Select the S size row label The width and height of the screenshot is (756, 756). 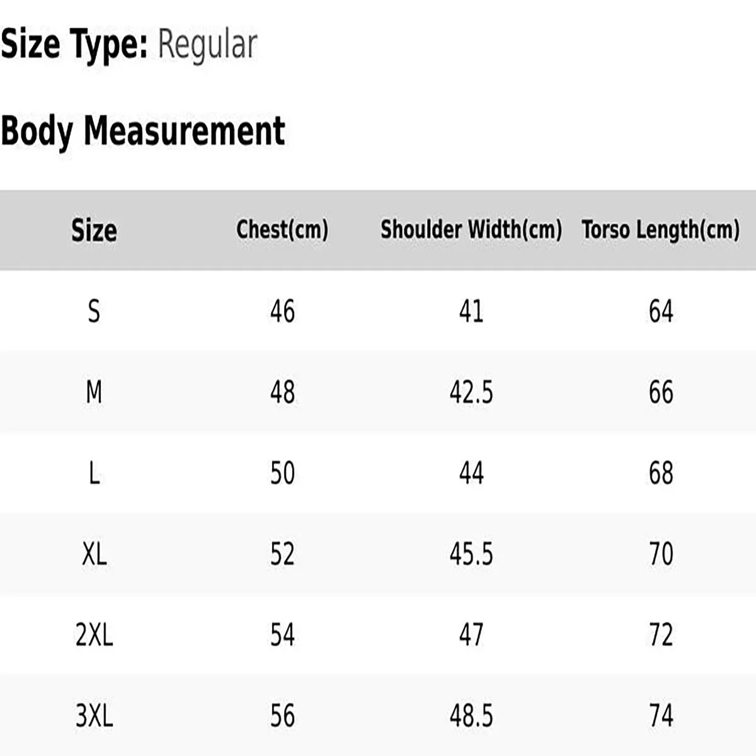[x=94, y=311]
